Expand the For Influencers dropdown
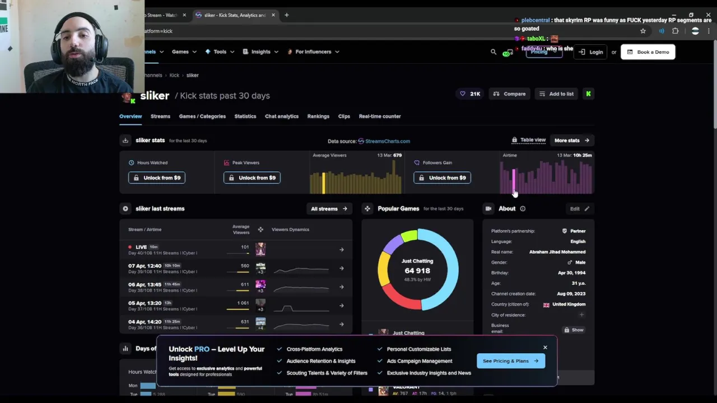Image resolution: width=717 pixels, height=403 pixels. coord(313,52)
